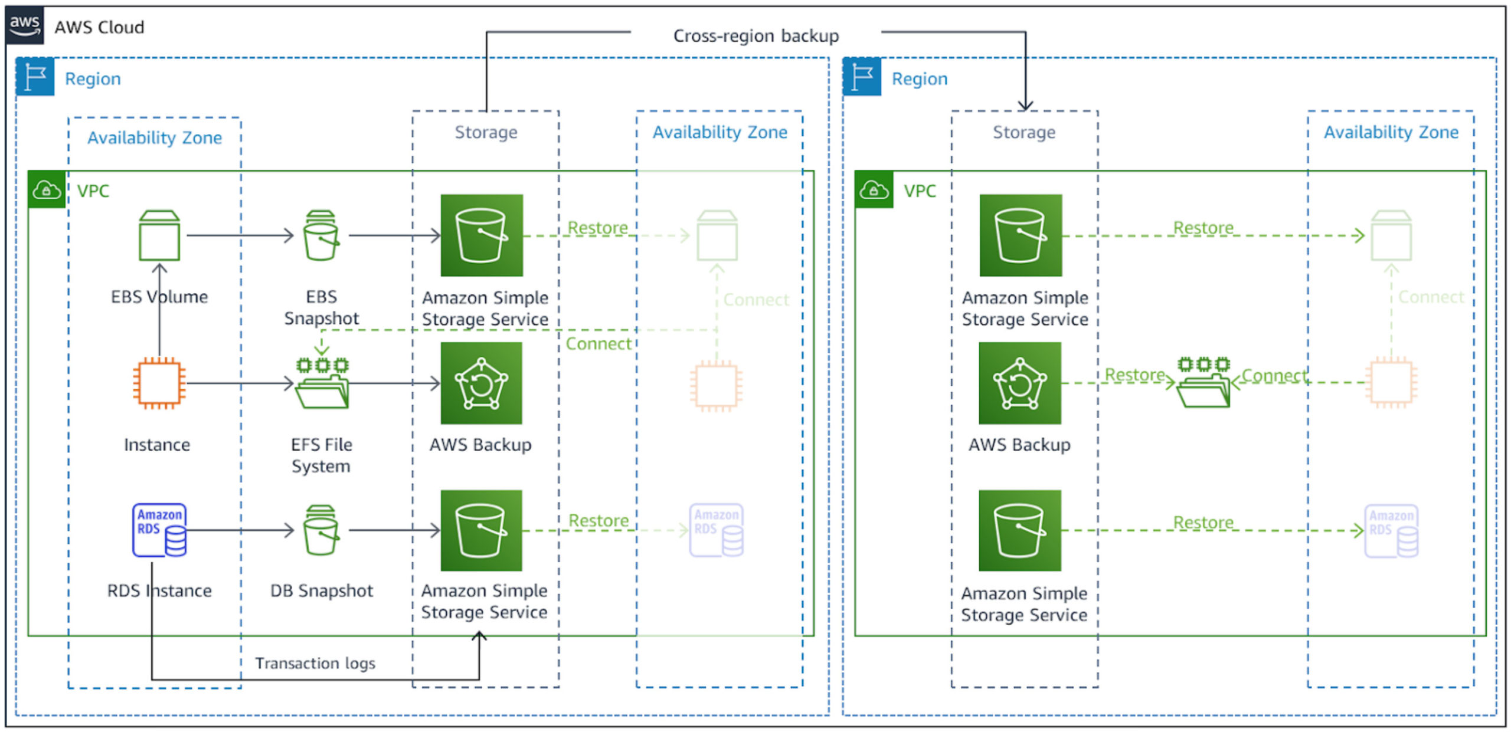
Task: Click top 'Amazon Simple Storage Service' label left Region
Action: coord(485,308)
